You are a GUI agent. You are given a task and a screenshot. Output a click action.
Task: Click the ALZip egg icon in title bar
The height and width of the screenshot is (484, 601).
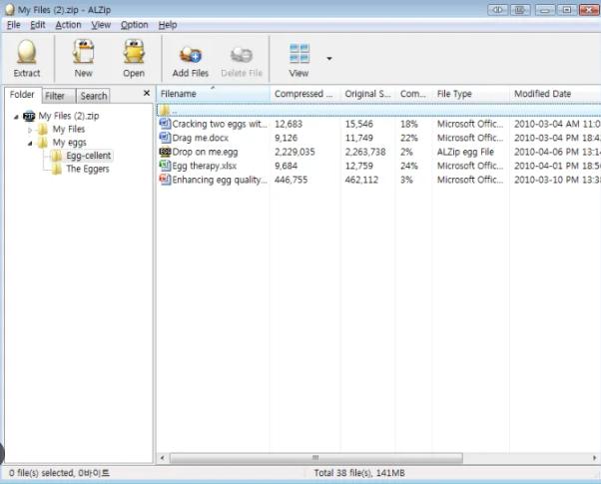click(x=10, y=10)
